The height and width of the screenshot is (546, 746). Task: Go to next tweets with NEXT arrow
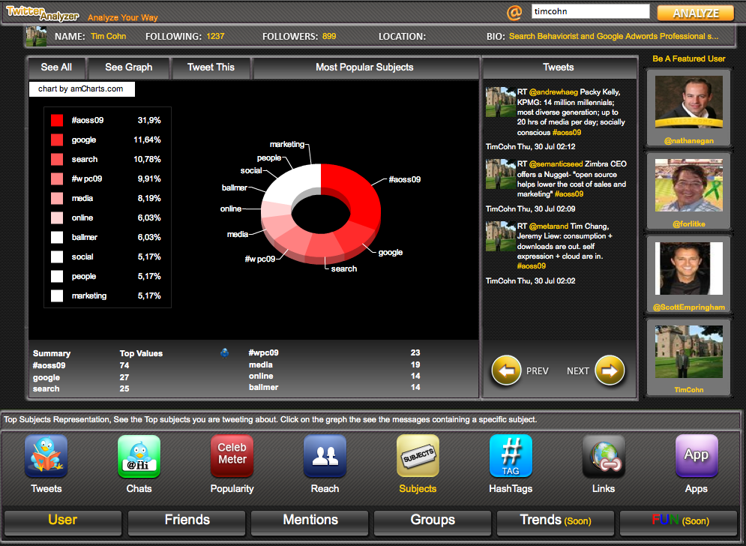[610, 370]
